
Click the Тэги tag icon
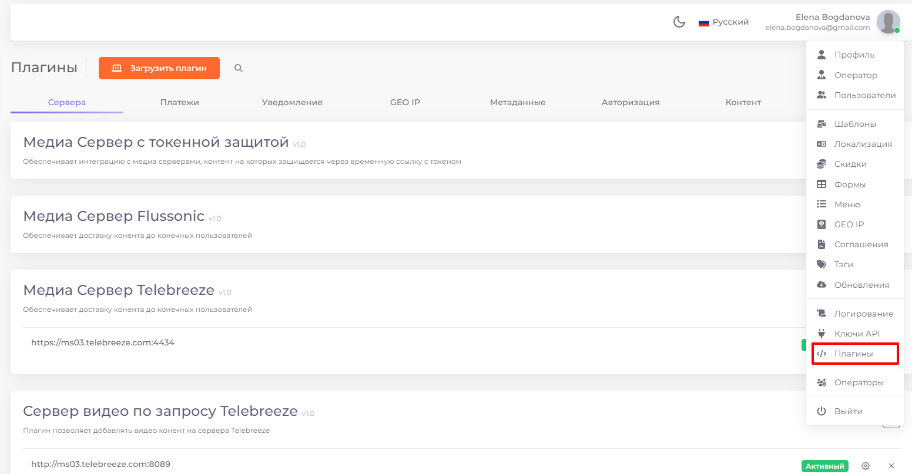coord(822,264)
